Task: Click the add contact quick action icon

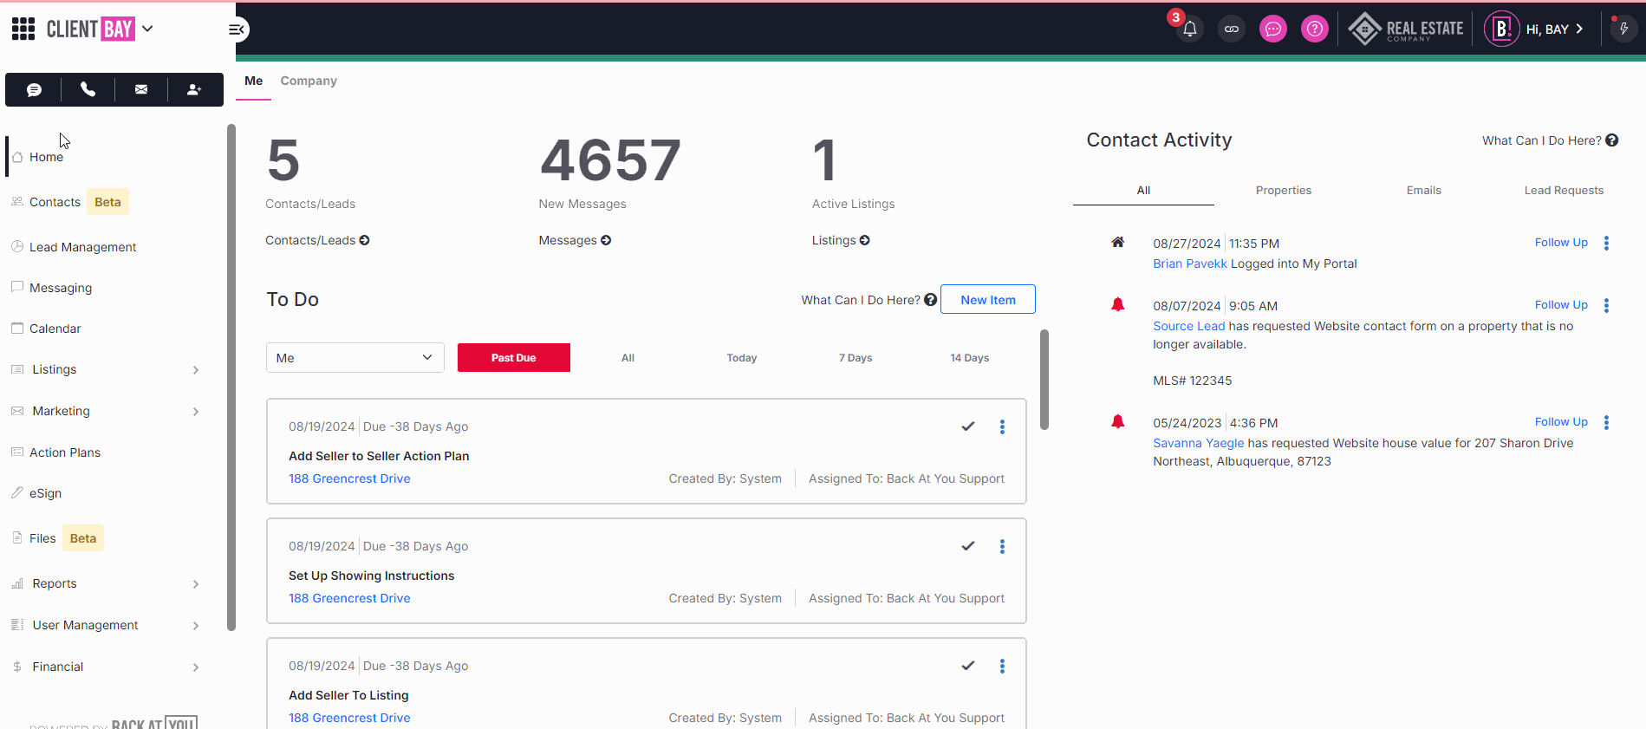Action: coord(194,89)
